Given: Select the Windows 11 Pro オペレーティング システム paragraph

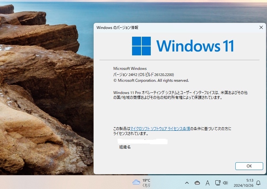Looking at the screenshot, I should click(x=180, y=95).
